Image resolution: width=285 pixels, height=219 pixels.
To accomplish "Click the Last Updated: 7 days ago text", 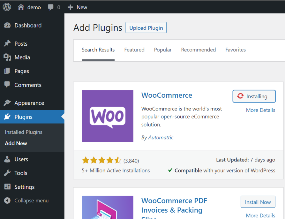I will click(245, 160).
